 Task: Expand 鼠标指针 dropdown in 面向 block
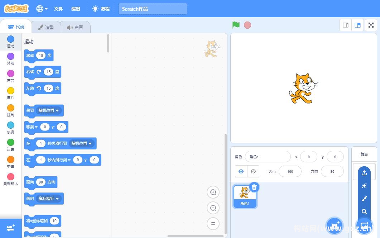tap(49, 199)
